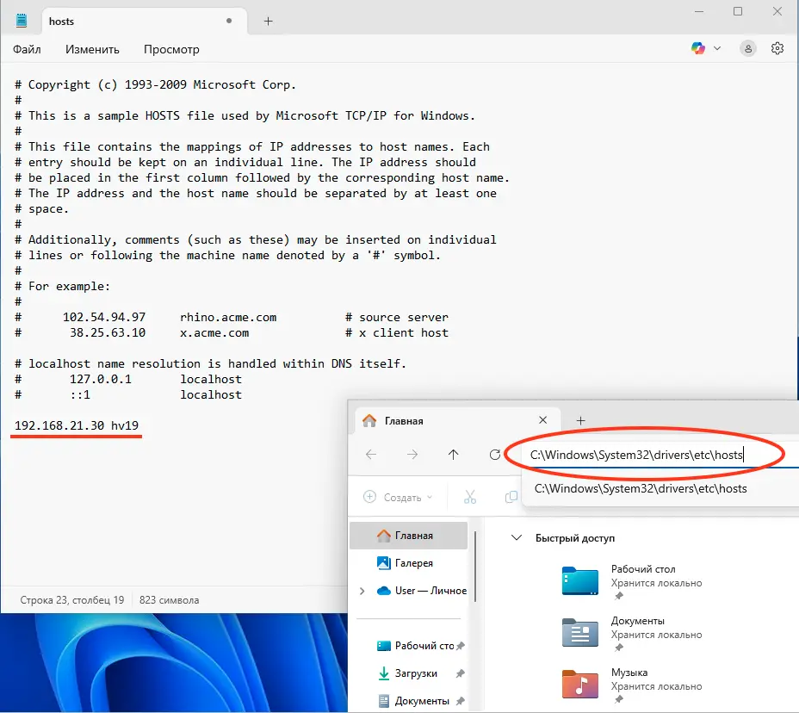Image resolution: width=799 pixels, height=713 pixels.
Task: Open Notepad settings gear
Action: coord(777,48)
